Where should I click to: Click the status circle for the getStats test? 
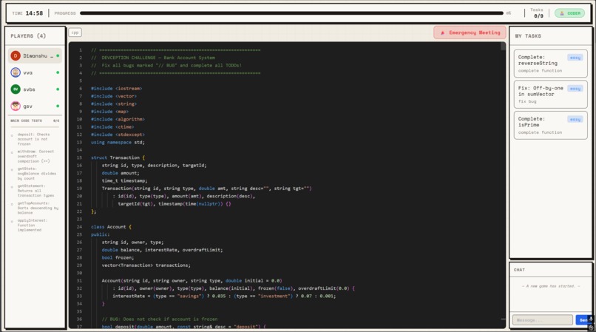(x=12, y=169)
